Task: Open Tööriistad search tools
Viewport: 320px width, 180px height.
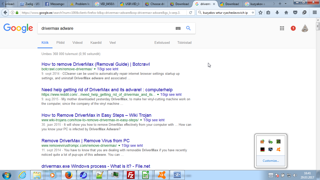Action: coord(184,43)
